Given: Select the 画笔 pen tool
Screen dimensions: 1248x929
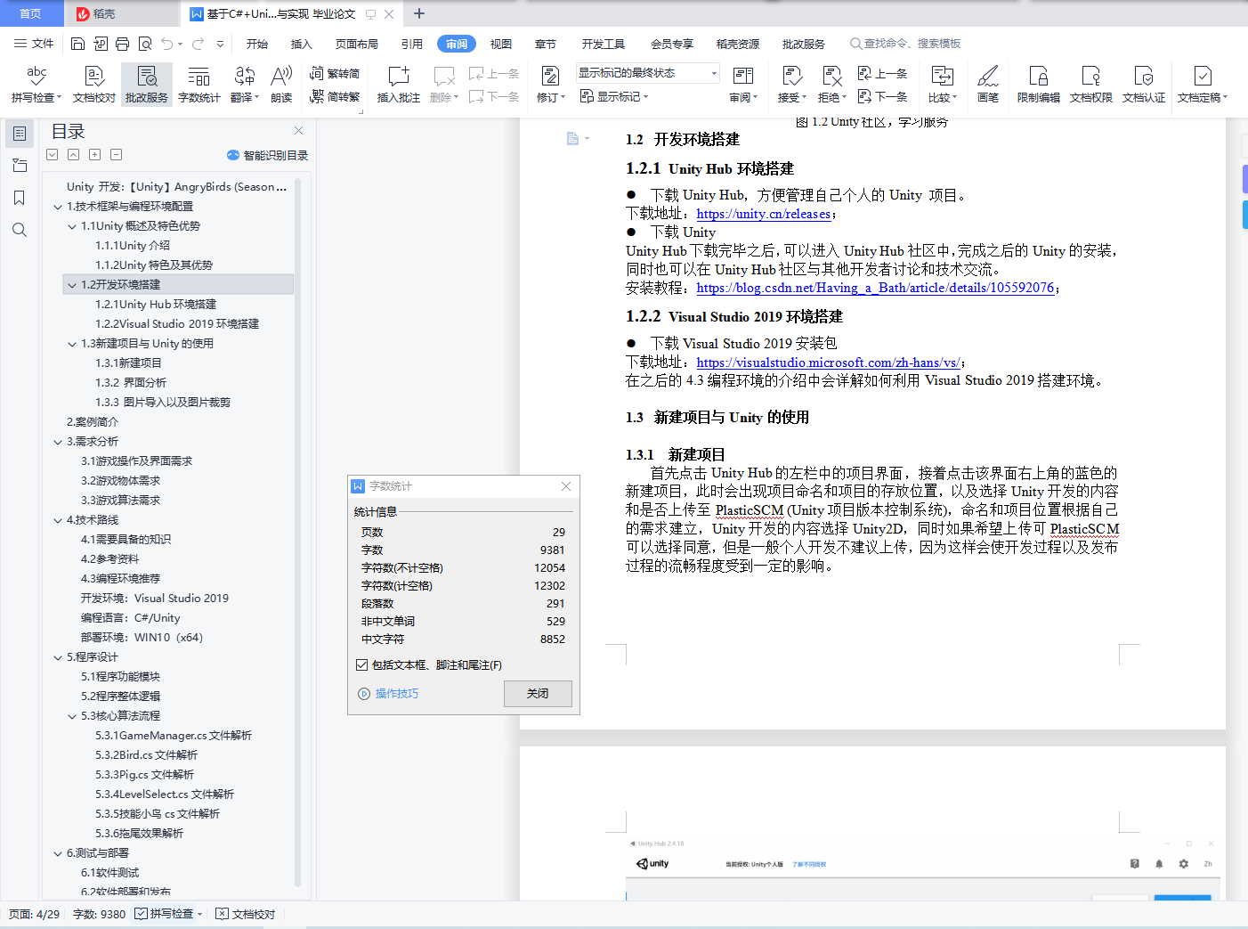Looking at the screenshot, I should pos(988,85).
